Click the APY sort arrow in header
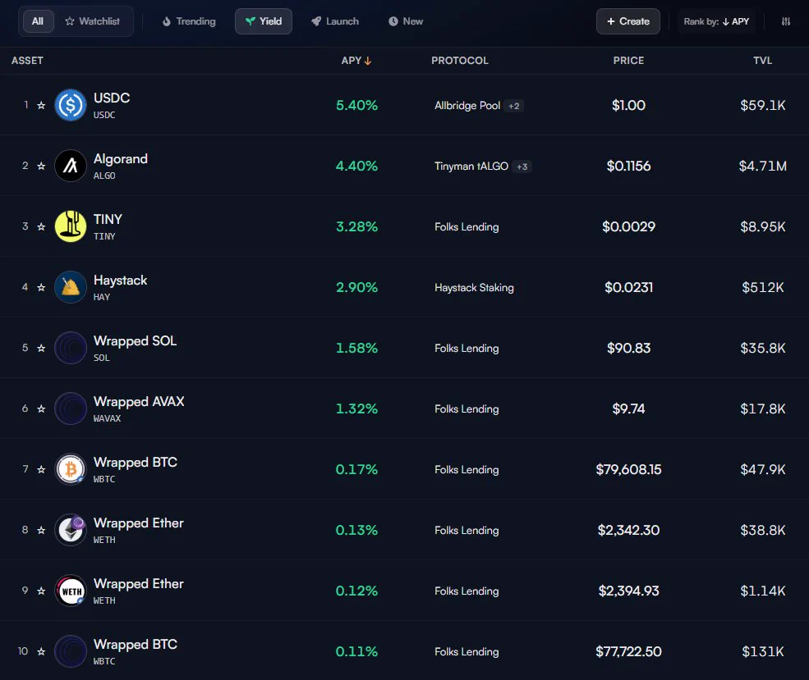 click(368, 61)
